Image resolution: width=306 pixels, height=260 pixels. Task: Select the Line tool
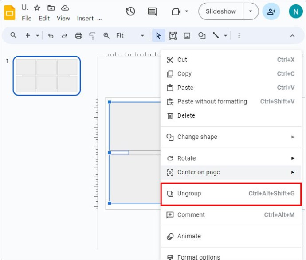click(x=216, y=35)
